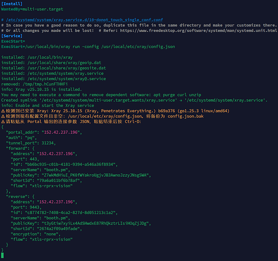Image resolution: width=278 pixels, height=261 pixels.
Task: Click the [Service] section header
Action: [12, 36]
